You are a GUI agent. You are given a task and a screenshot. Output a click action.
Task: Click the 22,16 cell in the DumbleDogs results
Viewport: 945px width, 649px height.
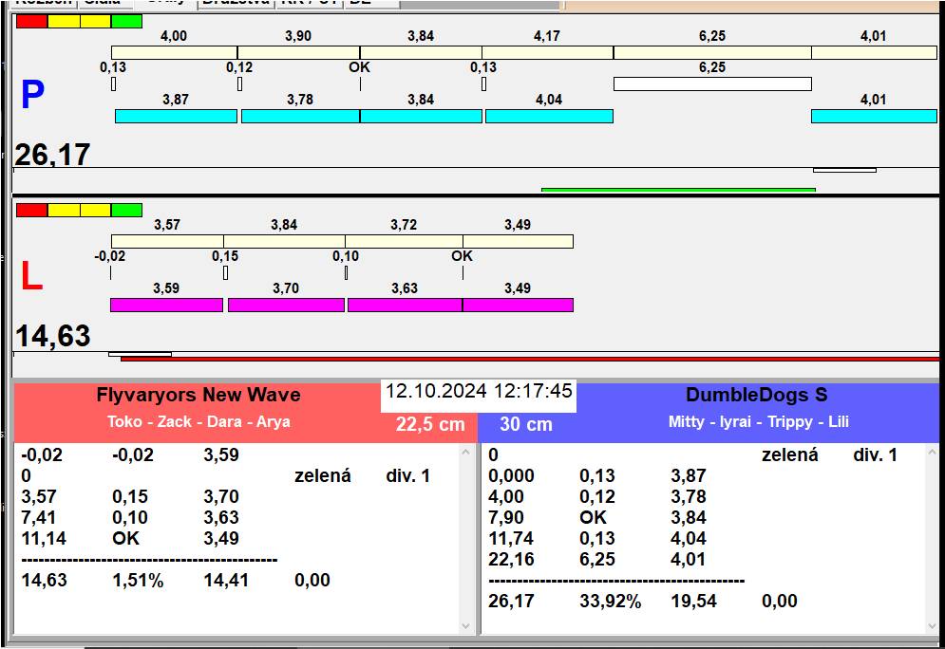pyautogui.click(x=511, y=560)
